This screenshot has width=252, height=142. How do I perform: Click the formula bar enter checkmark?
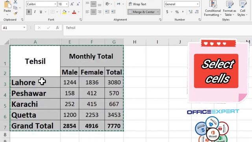click(x=48, y=28)
